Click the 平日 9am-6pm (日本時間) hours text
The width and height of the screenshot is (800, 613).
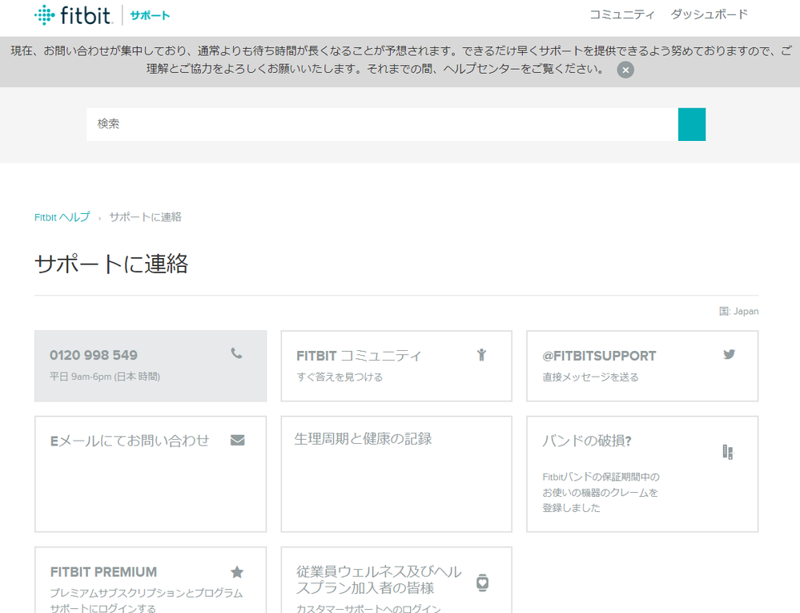tap(105, 377)
